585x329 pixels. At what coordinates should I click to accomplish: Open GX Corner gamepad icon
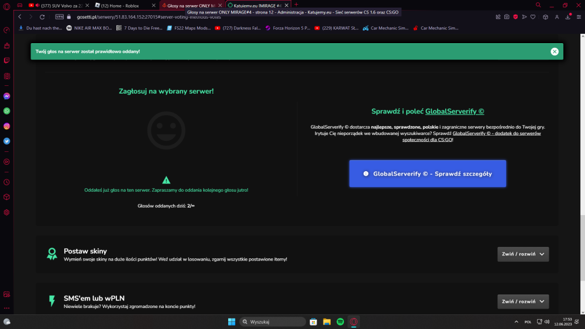[x=20, y=5]
